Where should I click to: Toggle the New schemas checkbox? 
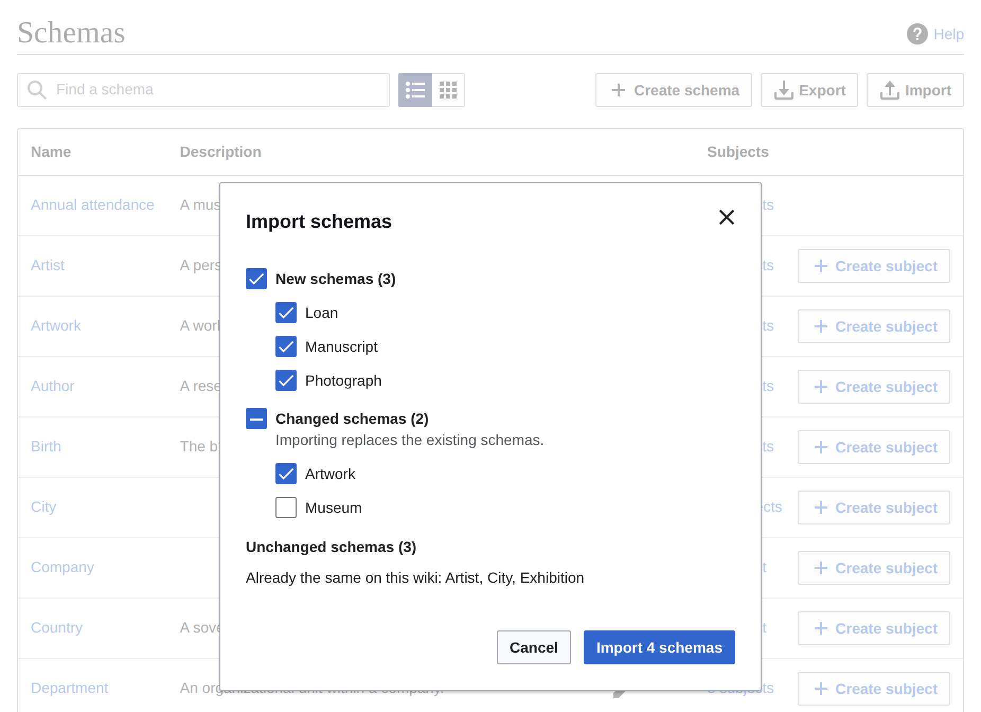[x=256, y=279]
